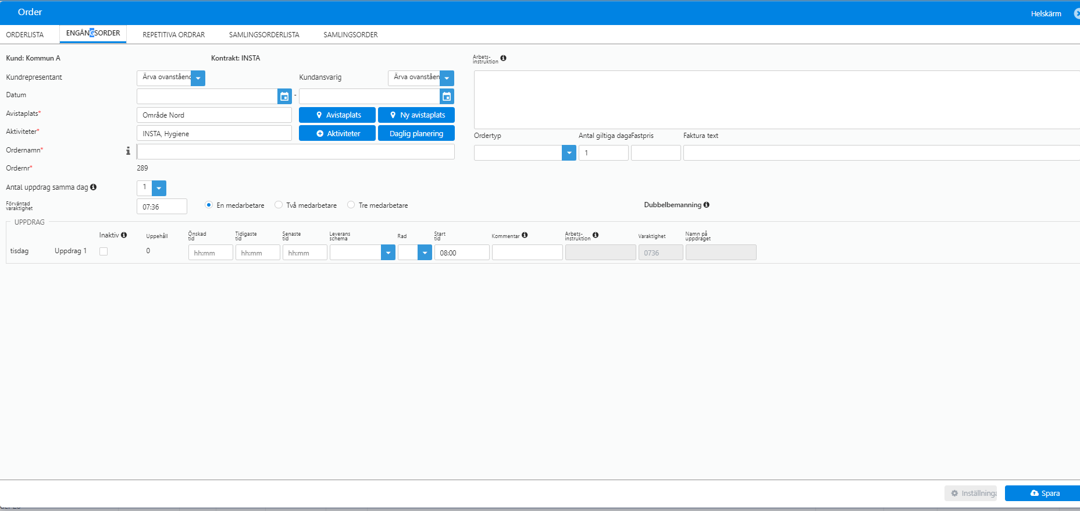
Task: Click Aktiviteter field with INSTA, Hygiene
Action: coord(214,133)
